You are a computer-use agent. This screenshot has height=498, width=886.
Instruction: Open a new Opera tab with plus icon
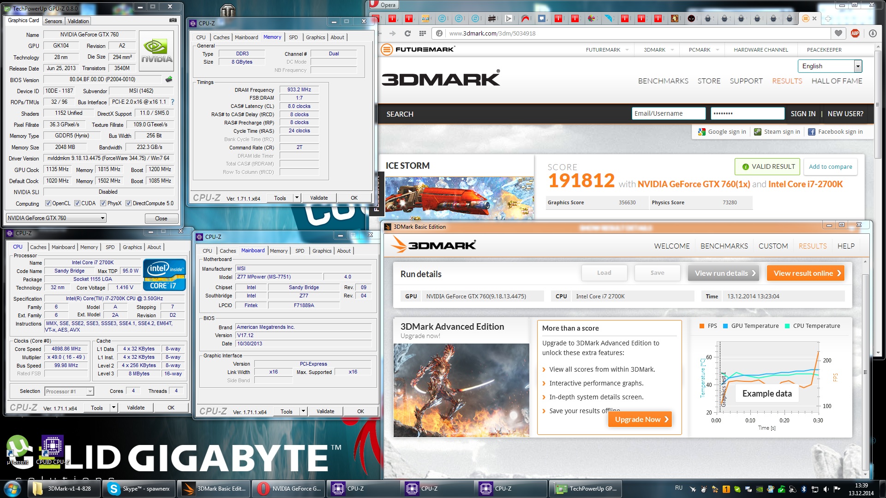pos(828,18)
